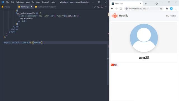Open the View menu in VS Code

[x=28, y=2]
